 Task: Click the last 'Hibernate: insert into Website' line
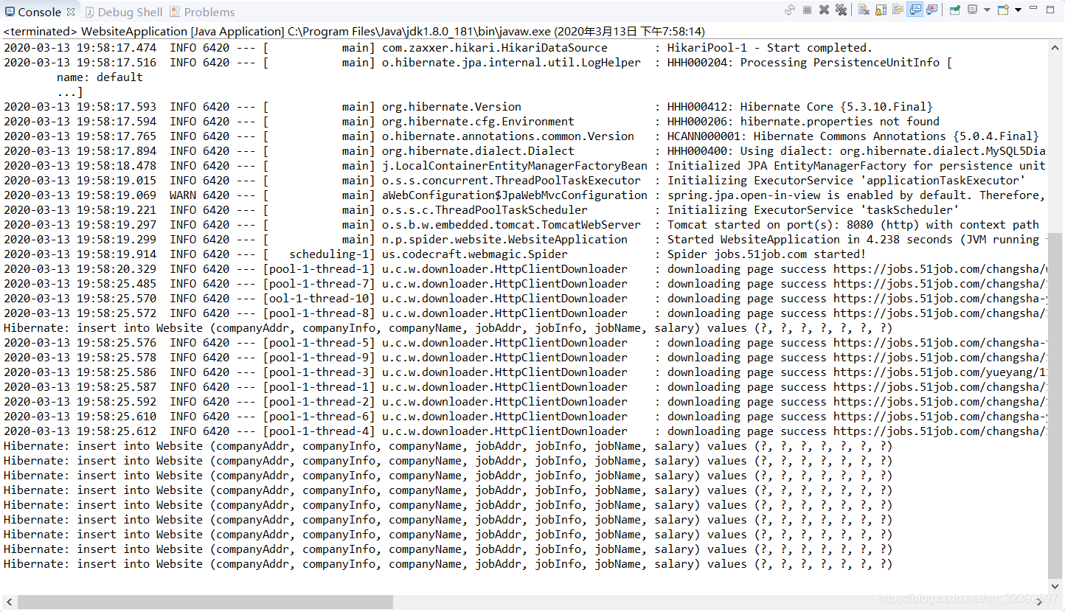tap(448, 563)
